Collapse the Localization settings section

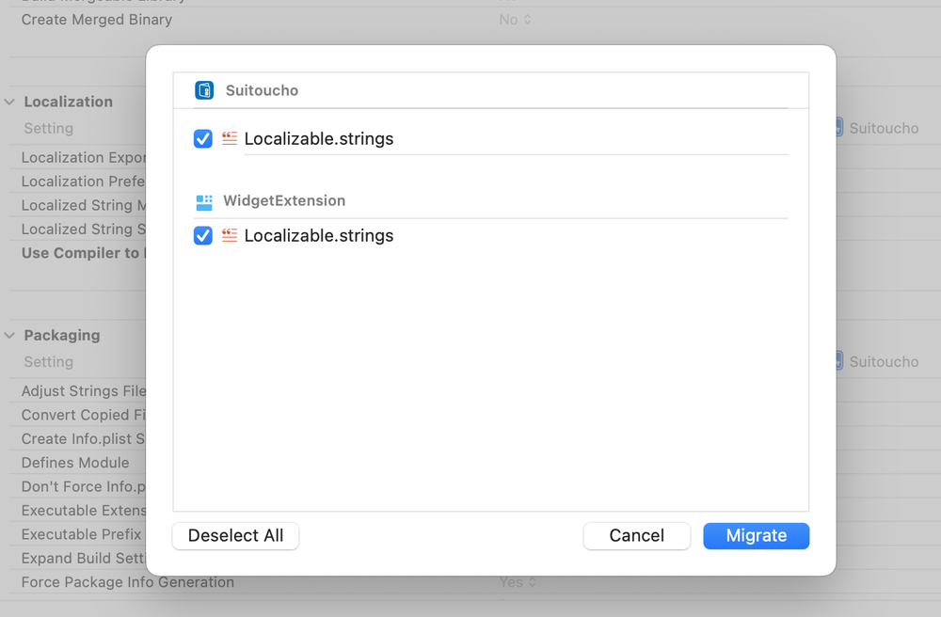(x=10, y=102)
